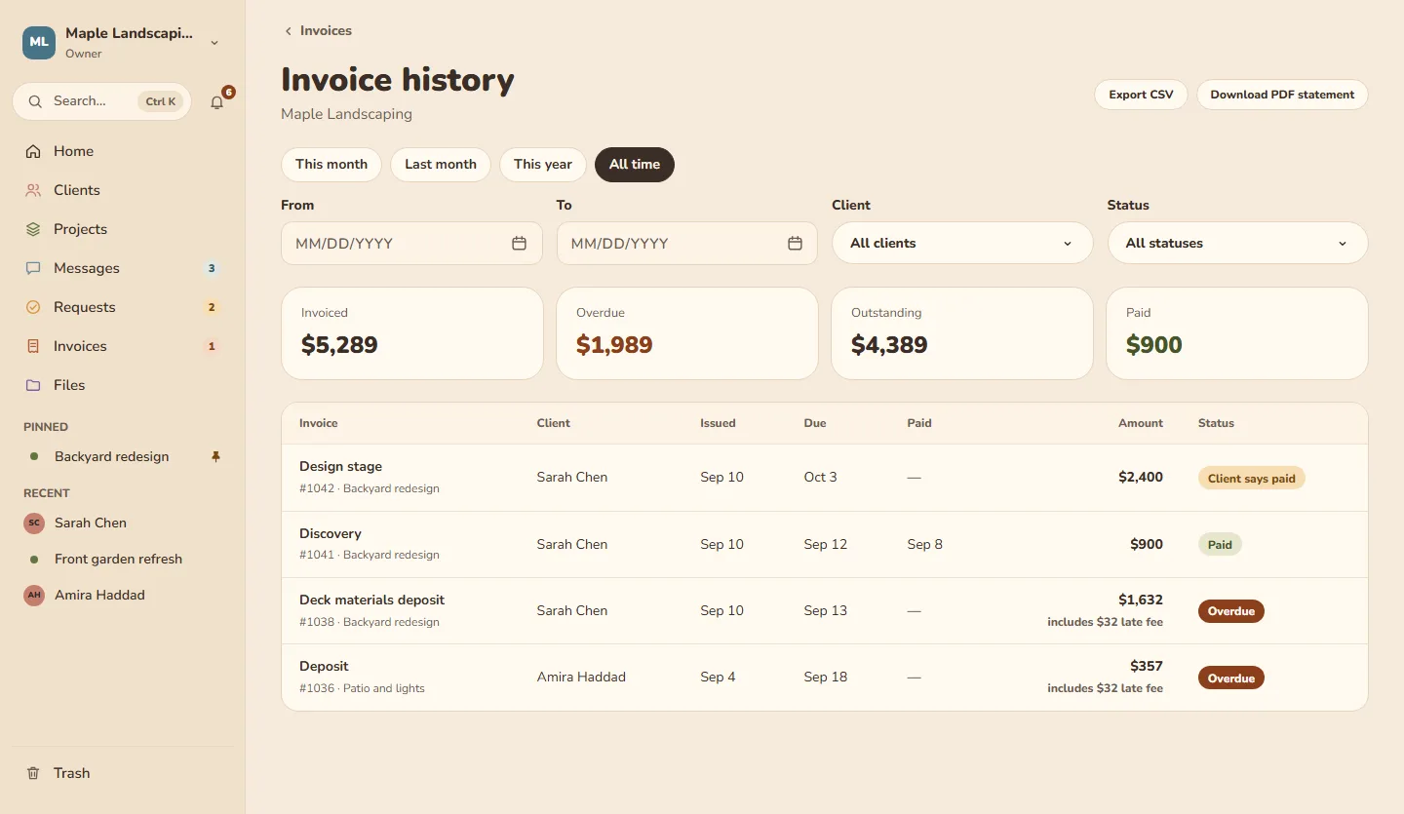Select the This year filter
This screenshot has height=814, width=1404.
(543, 164)
